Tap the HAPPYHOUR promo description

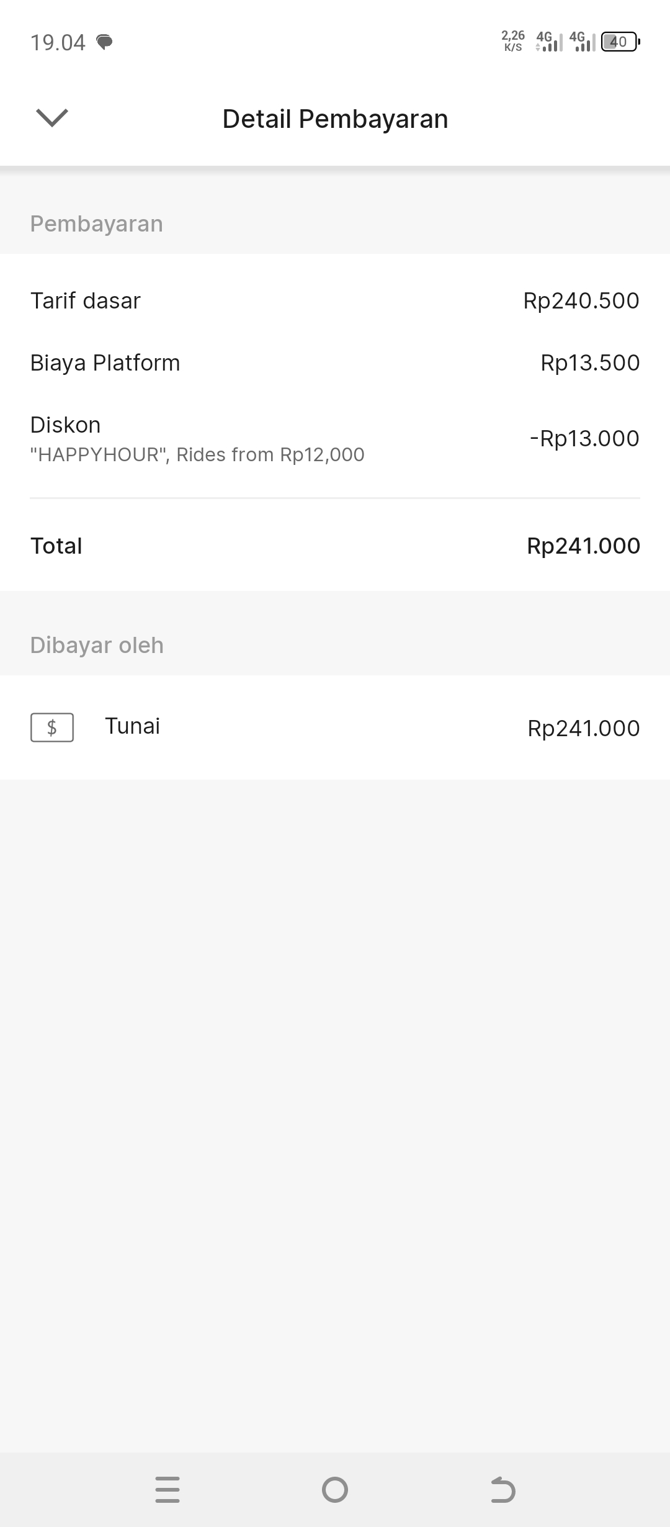point(197,455)
